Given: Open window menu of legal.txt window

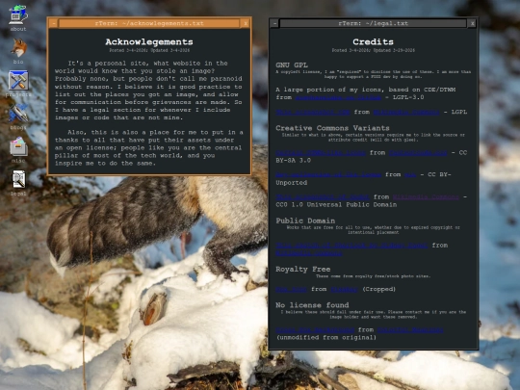Looking at the screenshot, I should point(274,23).
